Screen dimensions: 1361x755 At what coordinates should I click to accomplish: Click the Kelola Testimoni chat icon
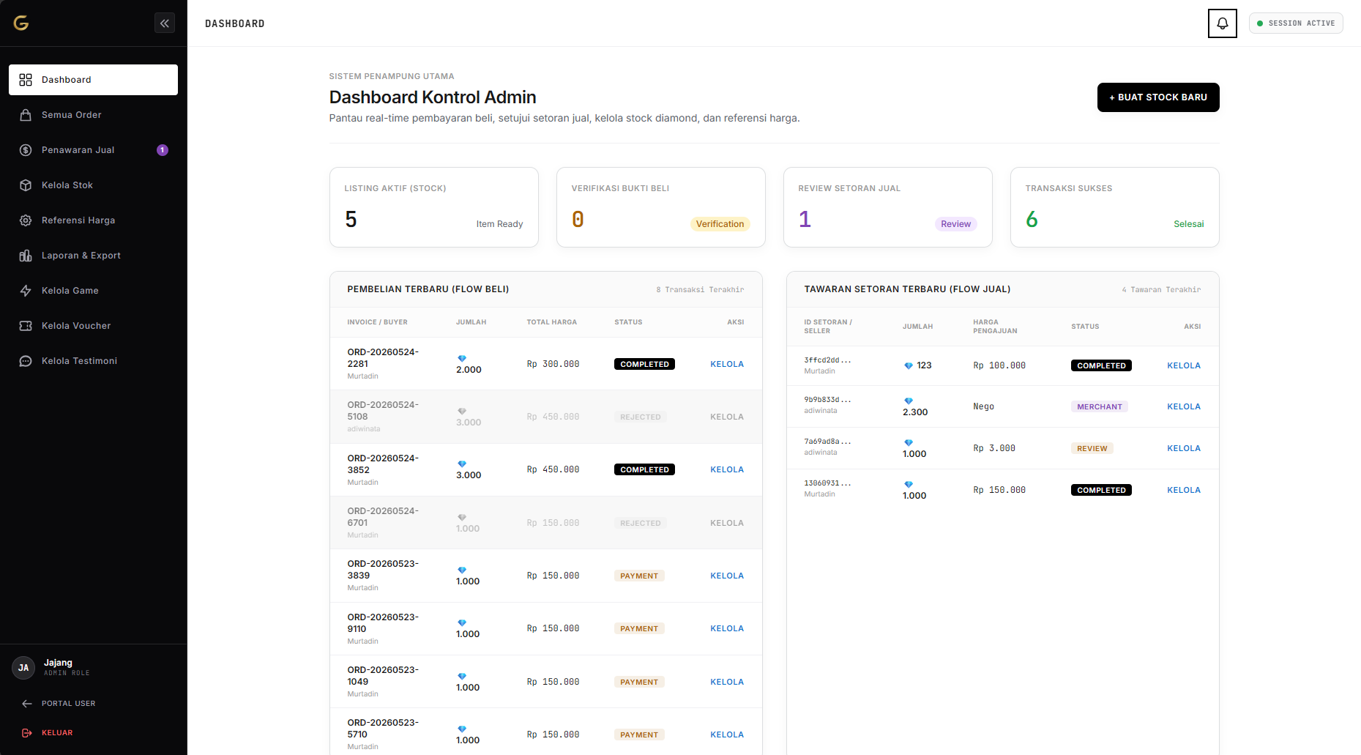tap(26, 361)
